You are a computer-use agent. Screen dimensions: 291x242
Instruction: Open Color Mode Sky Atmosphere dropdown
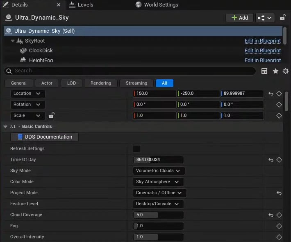click(158, 182)
